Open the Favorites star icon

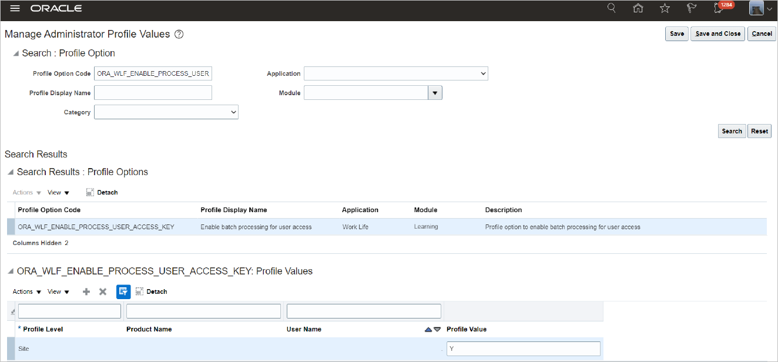point(665,8)
